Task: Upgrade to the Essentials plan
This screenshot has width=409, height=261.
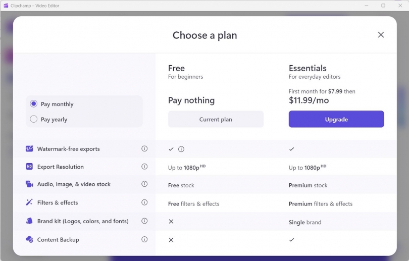Action: click(x=336, y=119)
